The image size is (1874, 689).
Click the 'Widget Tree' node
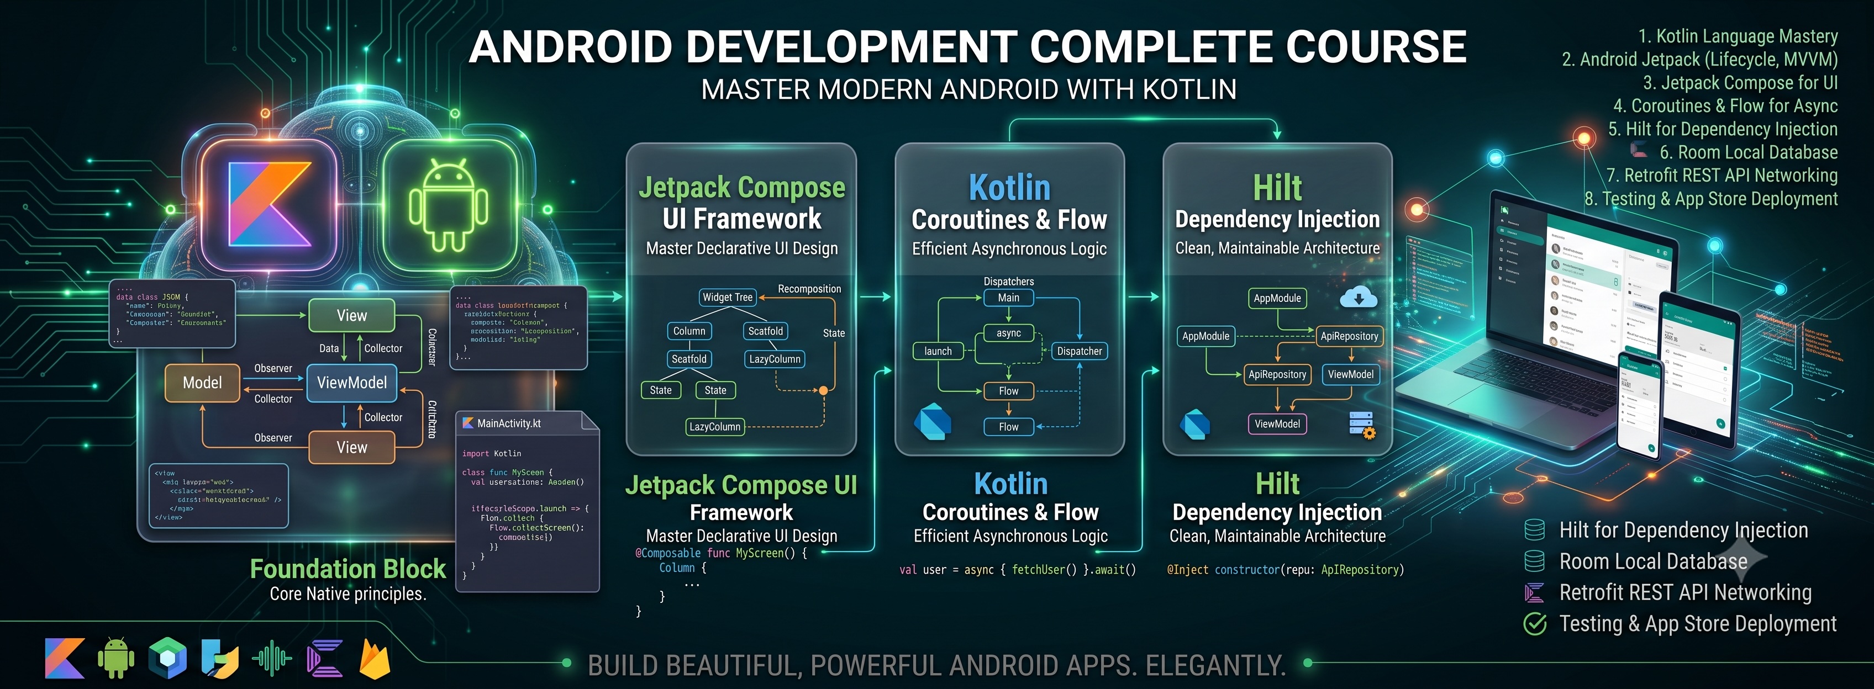click(x=728, y=297)
